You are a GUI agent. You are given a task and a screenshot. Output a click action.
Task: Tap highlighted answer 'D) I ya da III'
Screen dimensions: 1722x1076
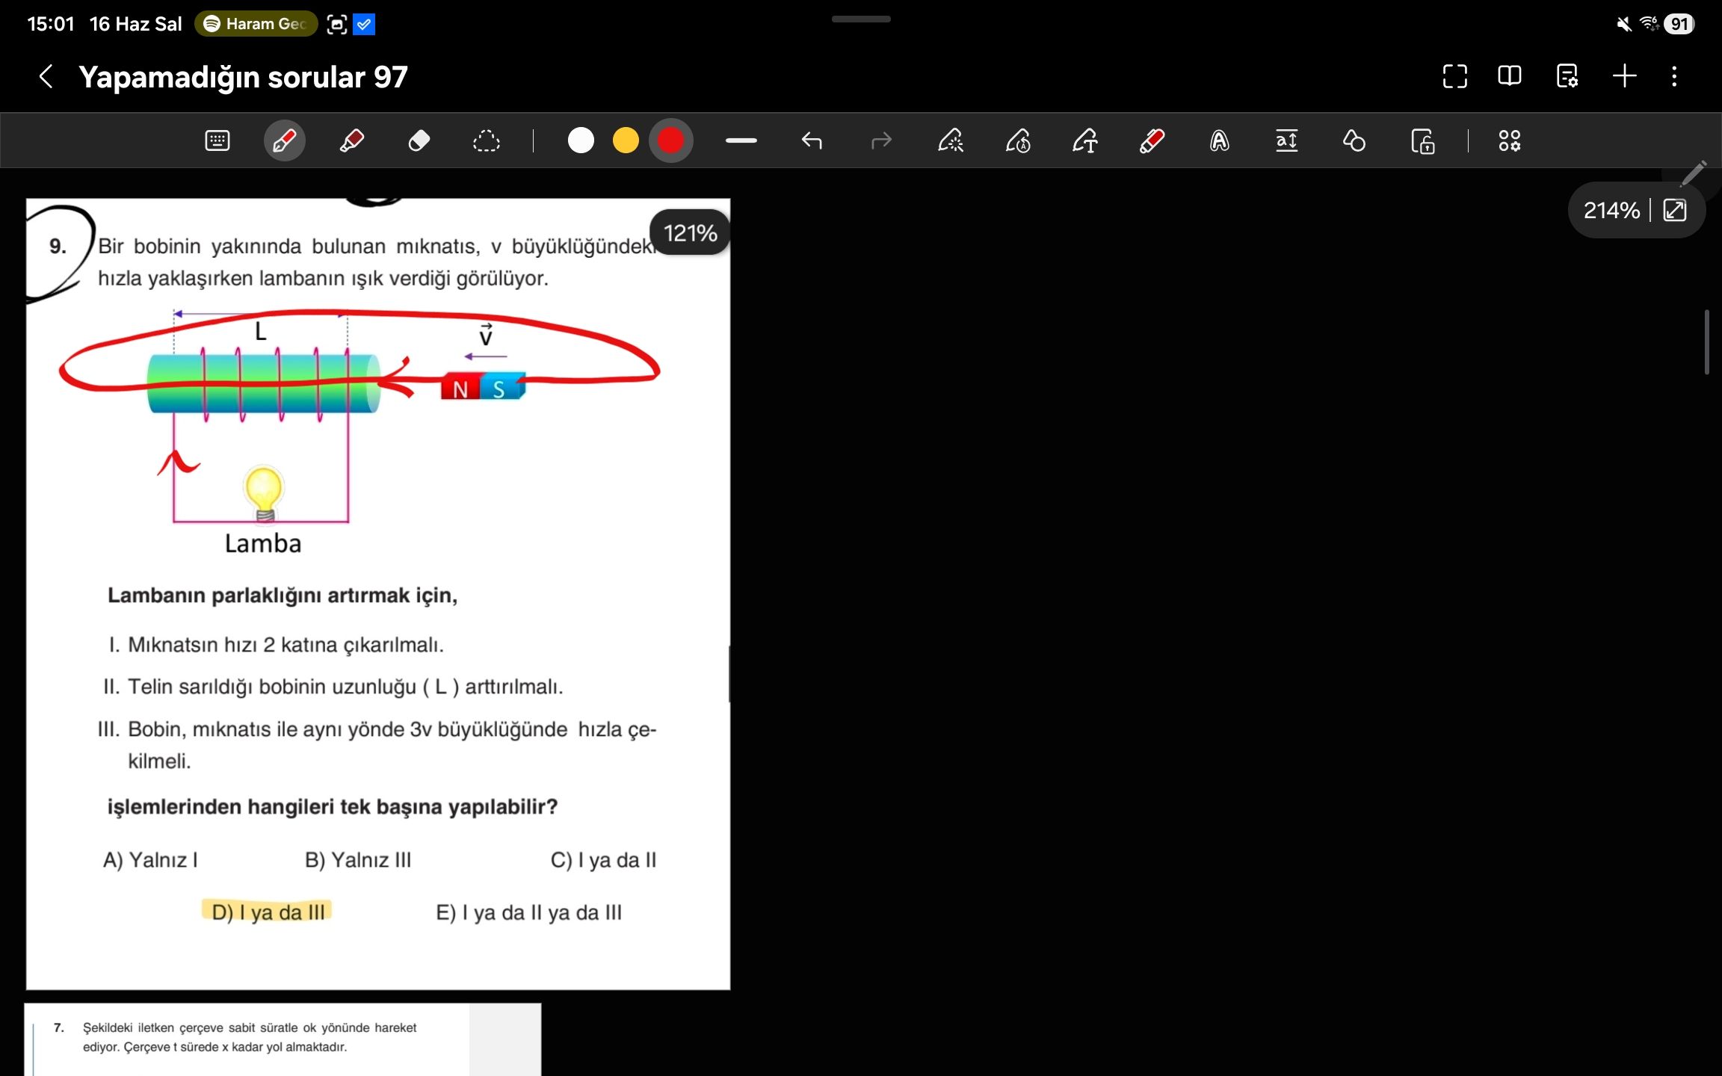(268, 912)
